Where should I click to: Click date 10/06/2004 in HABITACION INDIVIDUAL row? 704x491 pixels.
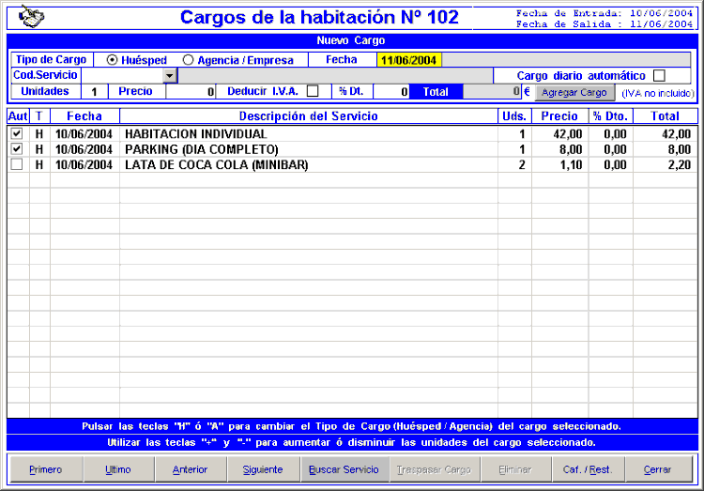(x=84, y=134)
